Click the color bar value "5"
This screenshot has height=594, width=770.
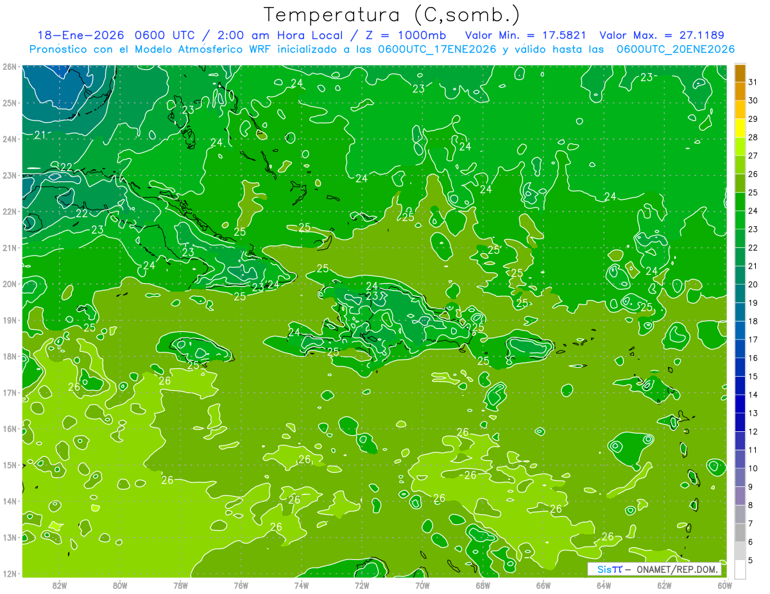tap(751, 560)
